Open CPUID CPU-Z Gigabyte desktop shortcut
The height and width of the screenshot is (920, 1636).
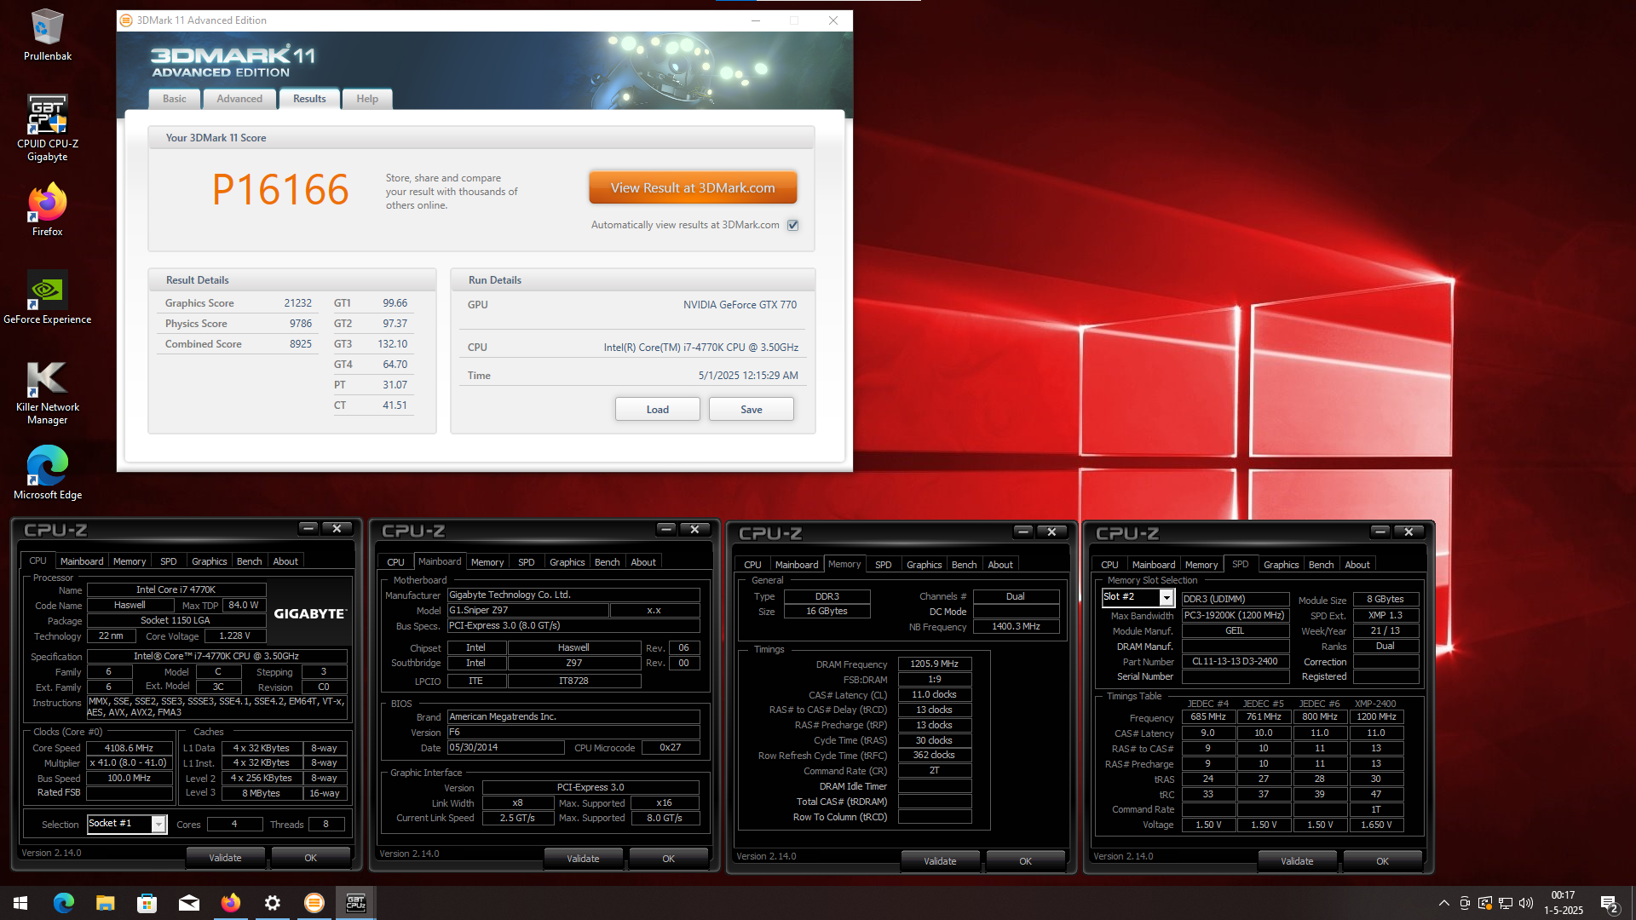47,128
